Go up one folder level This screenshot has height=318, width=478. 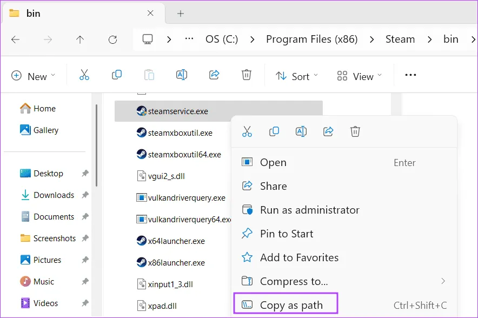click(x=80, y=39)
